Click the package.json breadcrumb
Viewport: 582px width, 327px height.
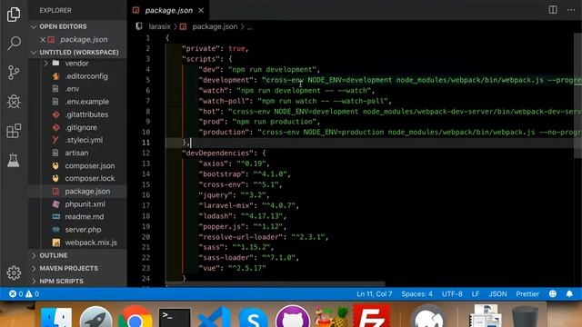click(215, 26)
